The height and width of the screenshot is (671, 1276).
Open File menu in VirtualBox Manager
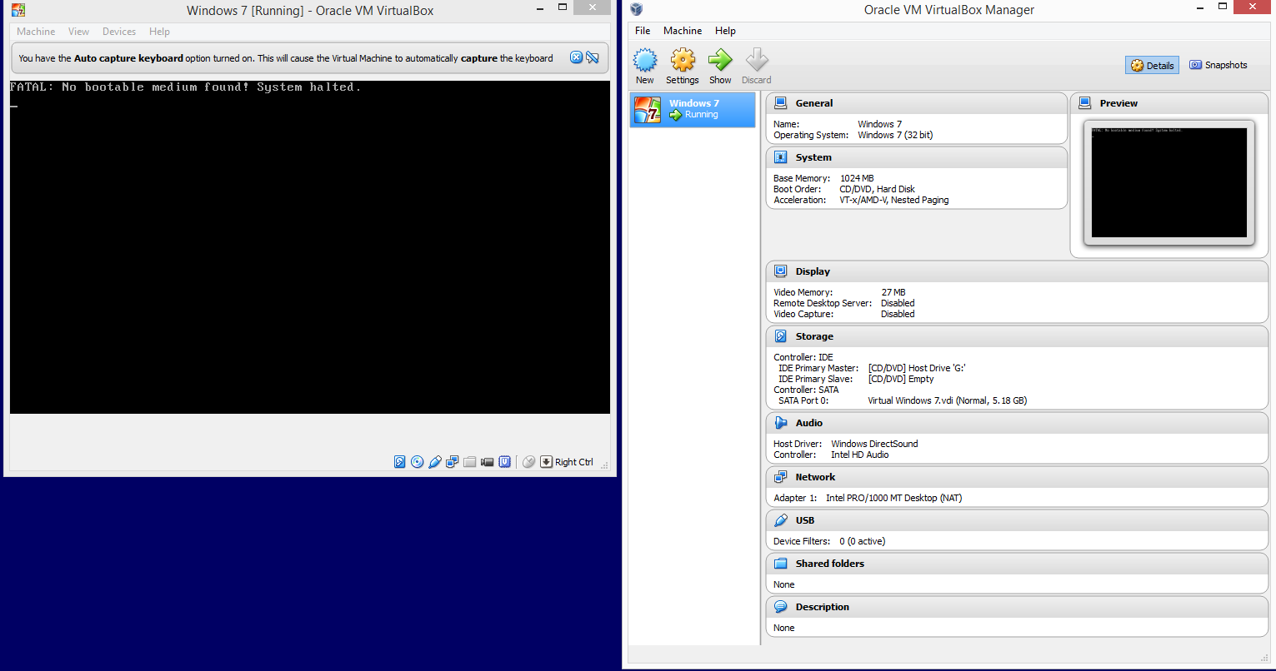coord(643,31)
